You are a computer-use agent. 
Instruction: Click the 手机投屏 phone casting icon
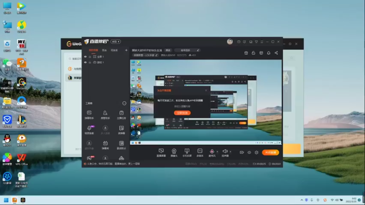click(187, 153)
